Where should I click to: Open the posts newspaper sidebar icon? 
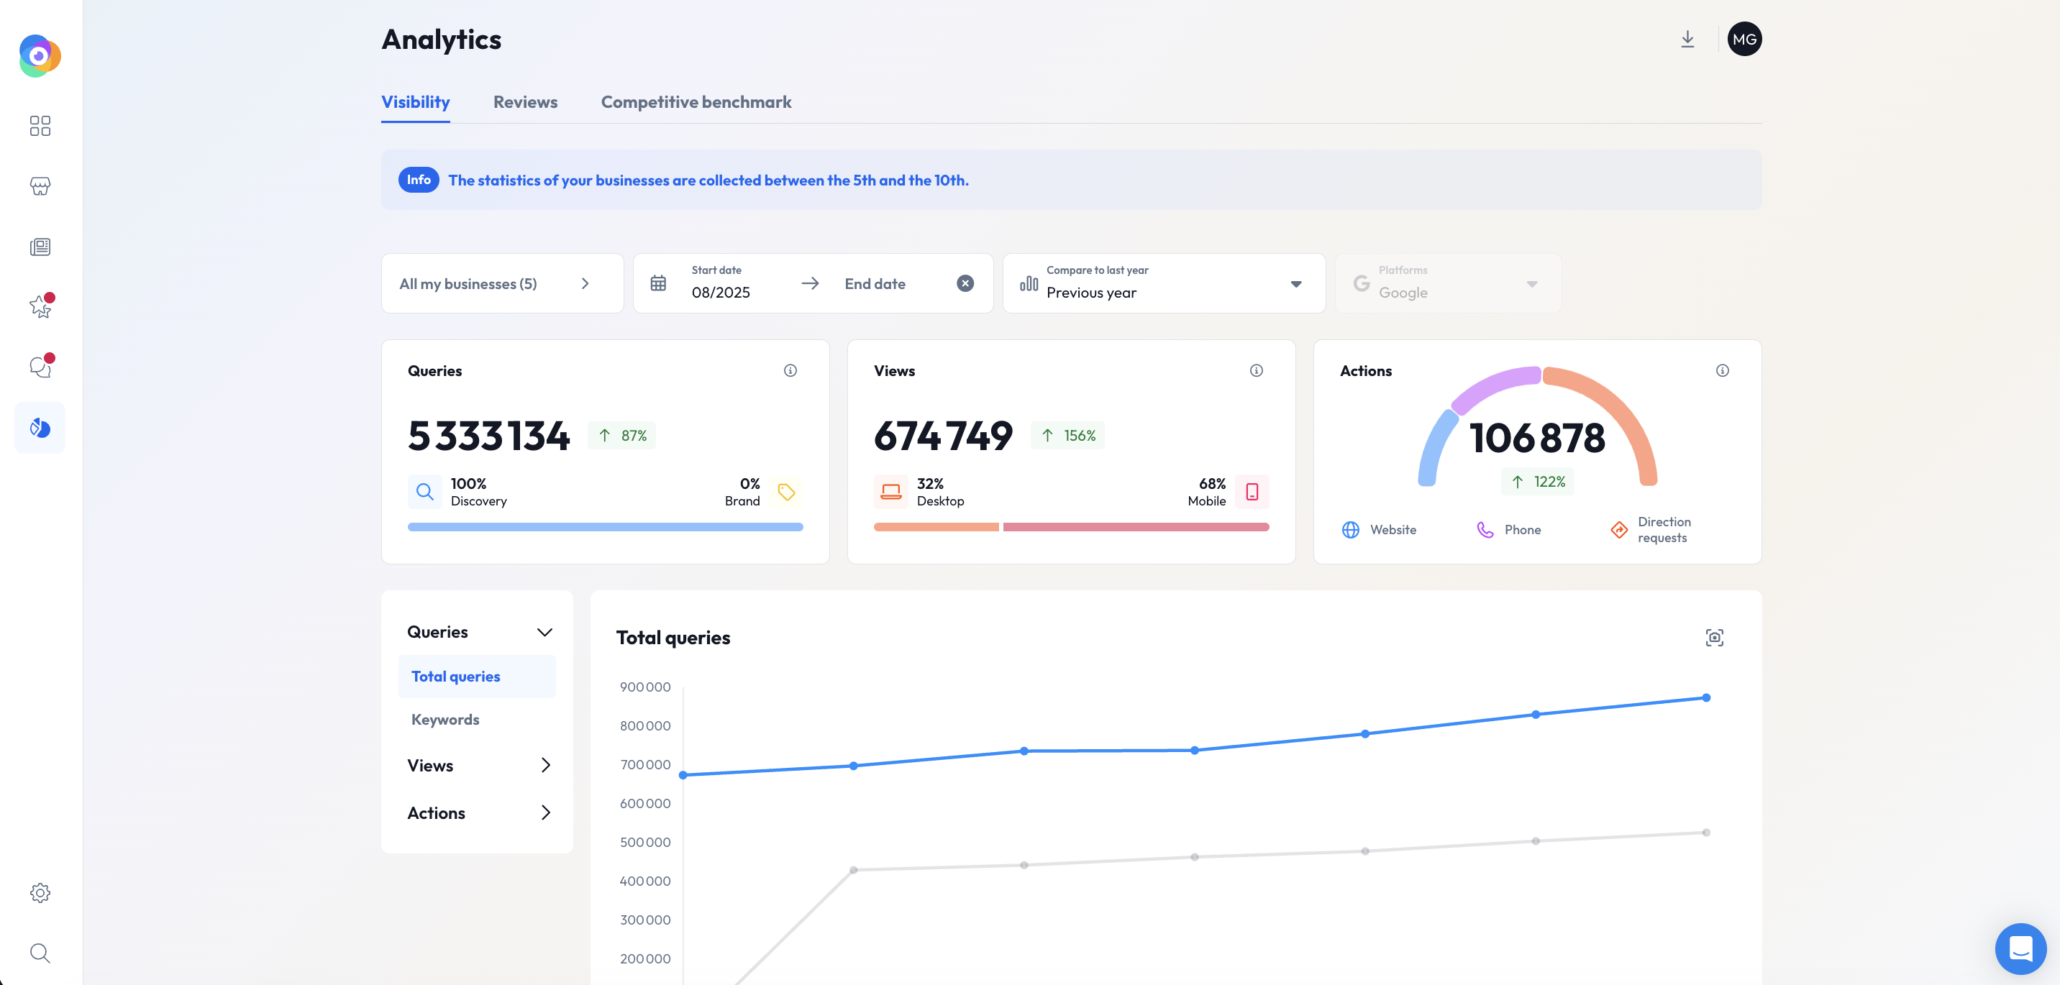[40, 246]
